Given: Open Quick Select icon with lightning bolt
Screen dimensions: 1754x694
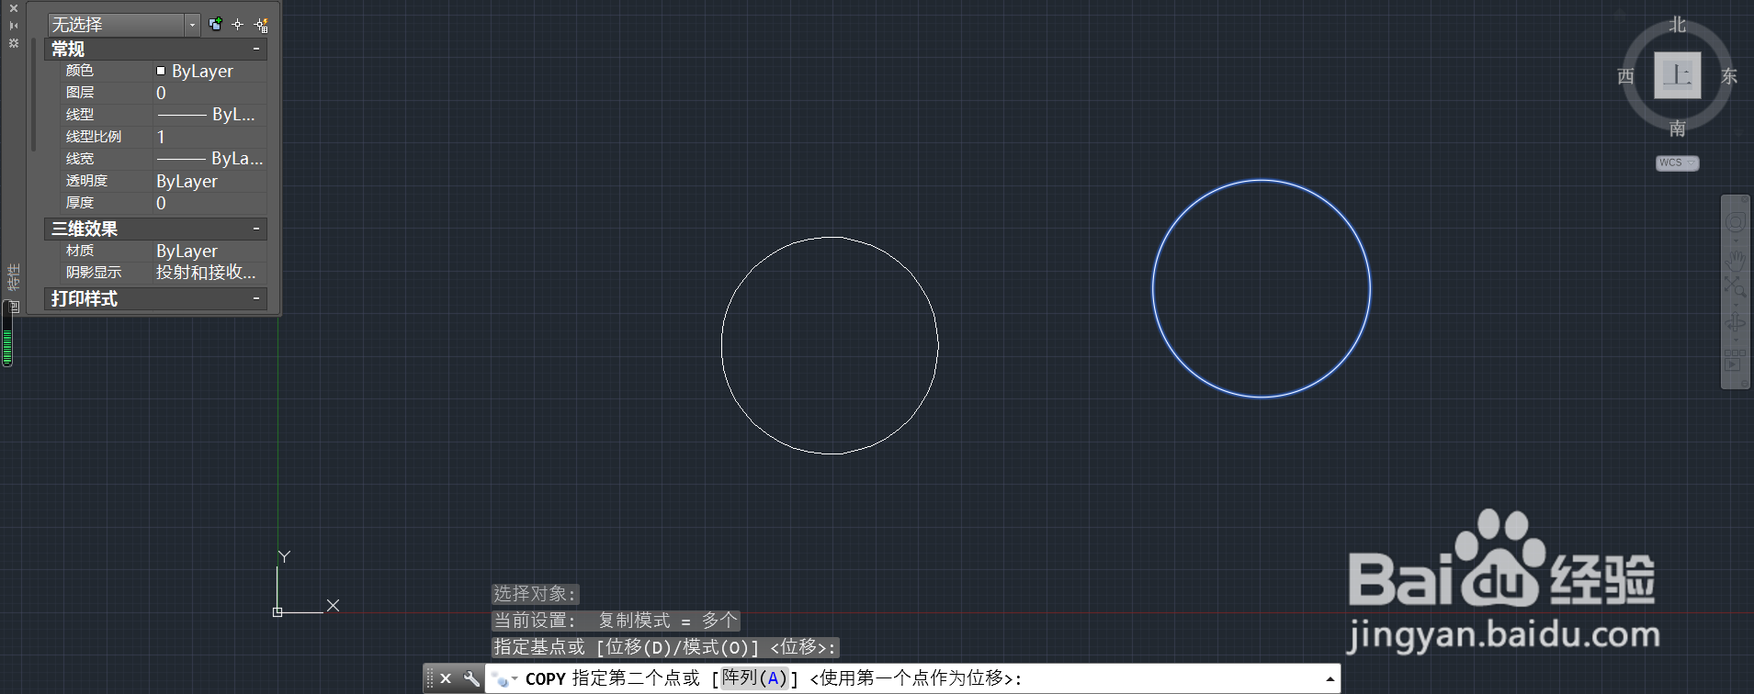Looking at the screenshot, I should click(261, 25).
